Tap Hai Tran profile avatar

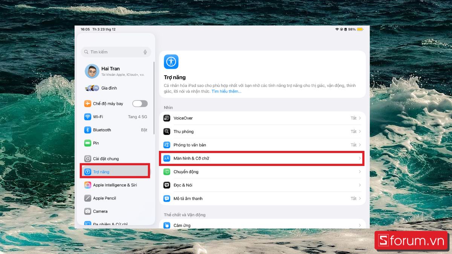(x=92, y=71)
